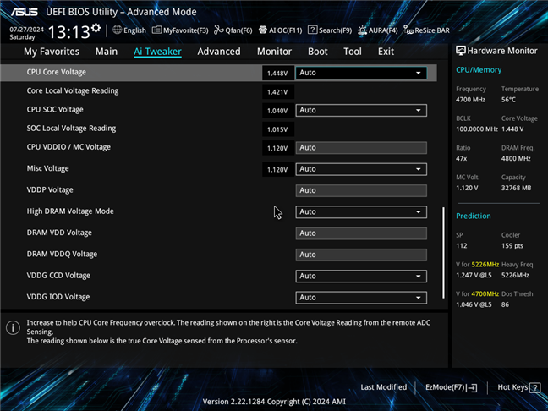
Task: Click 4800 MHz DRAM Freq. value
Action: coord(516,158)
